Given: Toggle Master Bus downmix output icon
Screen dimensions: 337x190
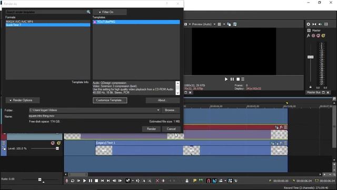Looking at the screenshot, I should pos(314,24).
